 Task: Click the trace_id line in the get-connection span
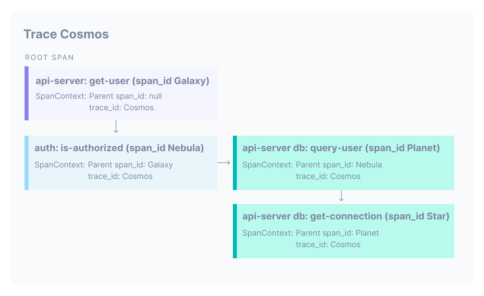click(x=328, y=244)
